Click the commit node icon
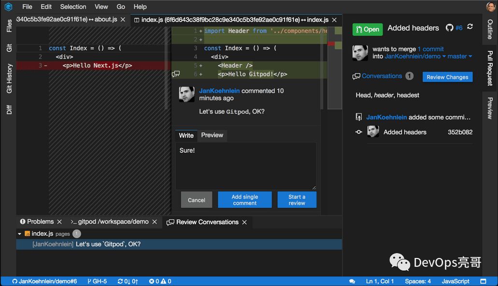Screen dimensions: 498x286 [358, 132]
